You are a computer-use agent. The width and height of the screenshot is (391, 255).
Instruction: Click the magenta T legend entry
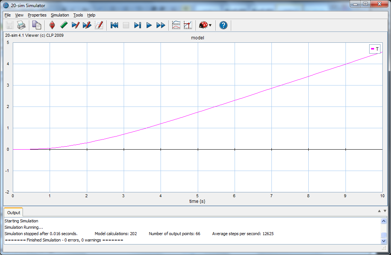coord(375,49)
